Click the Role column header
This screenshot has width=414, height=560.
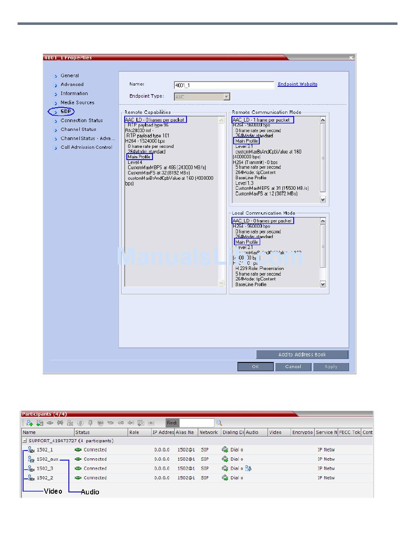click(x=139, y=432)
